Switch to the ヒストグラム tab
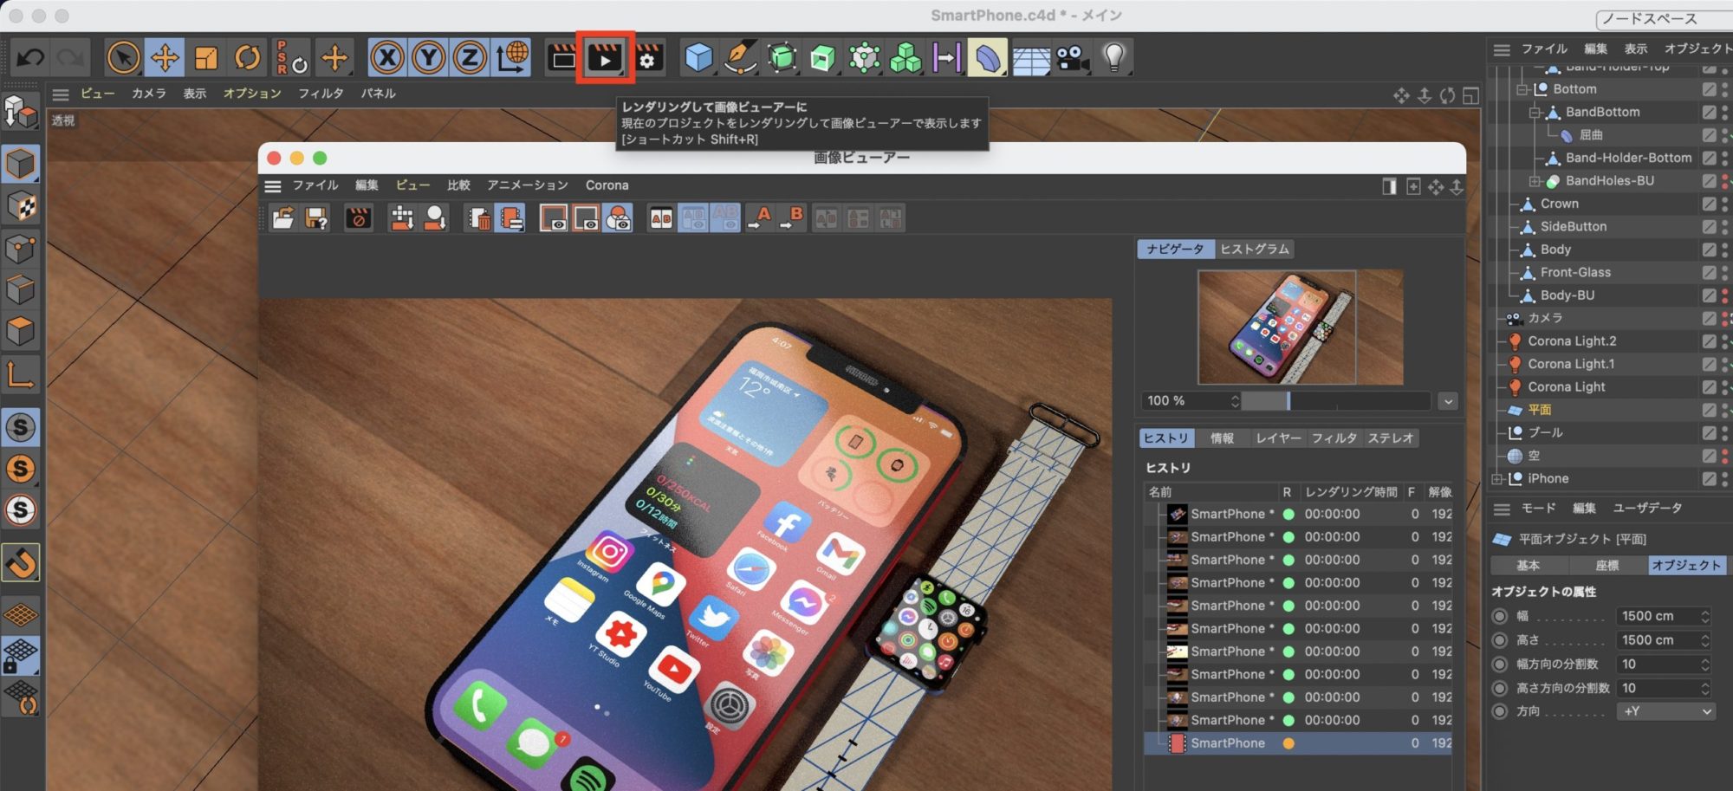1733x791 pixels. pos(1254,250)
